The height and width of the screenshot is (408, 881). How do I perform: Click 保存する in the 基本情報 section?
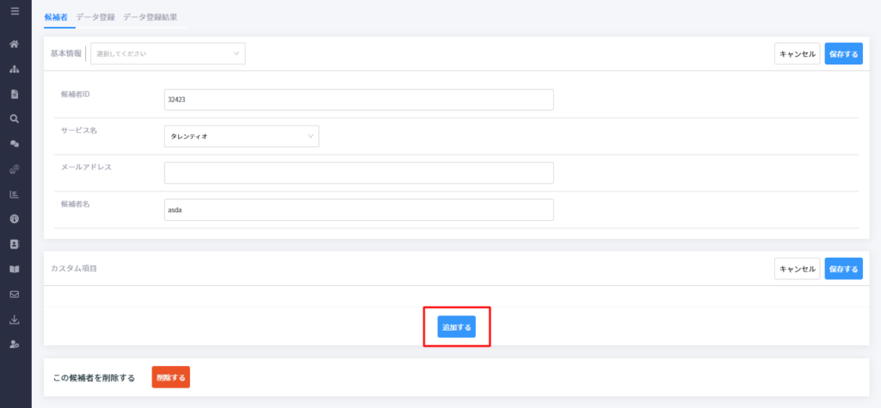coord(843,54)
